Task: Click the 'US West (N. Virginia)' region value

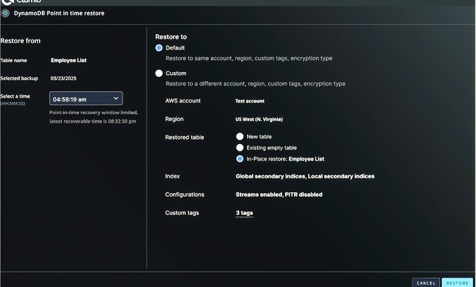Action: tap(259, 119)
